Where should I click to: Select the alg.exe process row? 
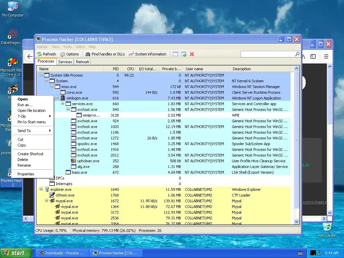coord(164,167)
